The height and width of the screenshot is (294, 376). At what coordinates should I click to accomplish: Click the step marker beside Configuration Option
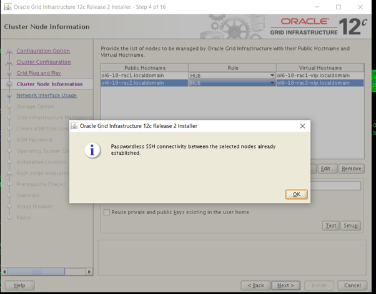point(9,51)
